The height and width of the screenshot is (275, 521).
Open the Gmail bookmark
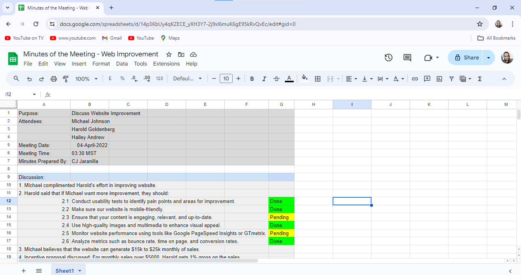click(112, 38)
